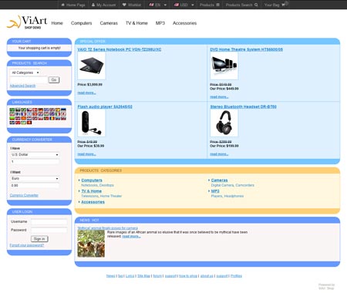Open the Cameras menu item

[109, 23]
